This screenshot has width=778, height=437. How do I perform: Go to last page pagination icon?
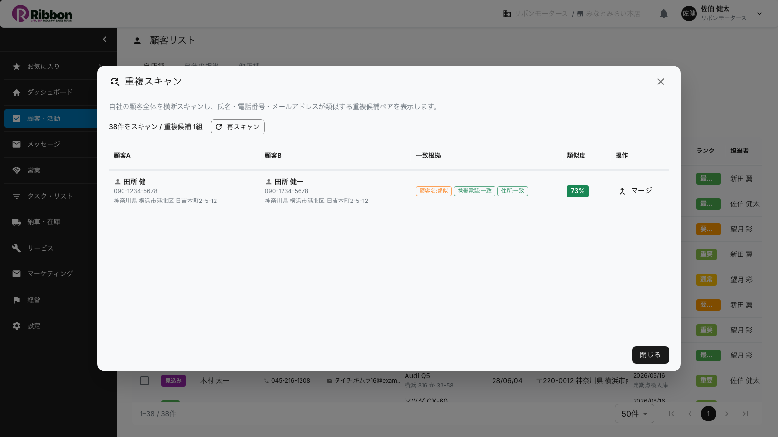click(745, 414)
